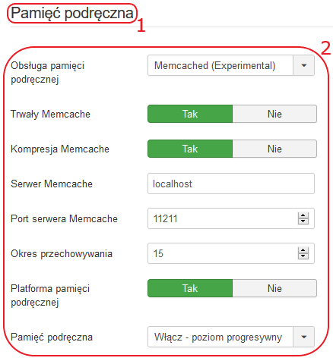
Task: Set Kompresja Memcache to Tak
Action: coord(190,149)
